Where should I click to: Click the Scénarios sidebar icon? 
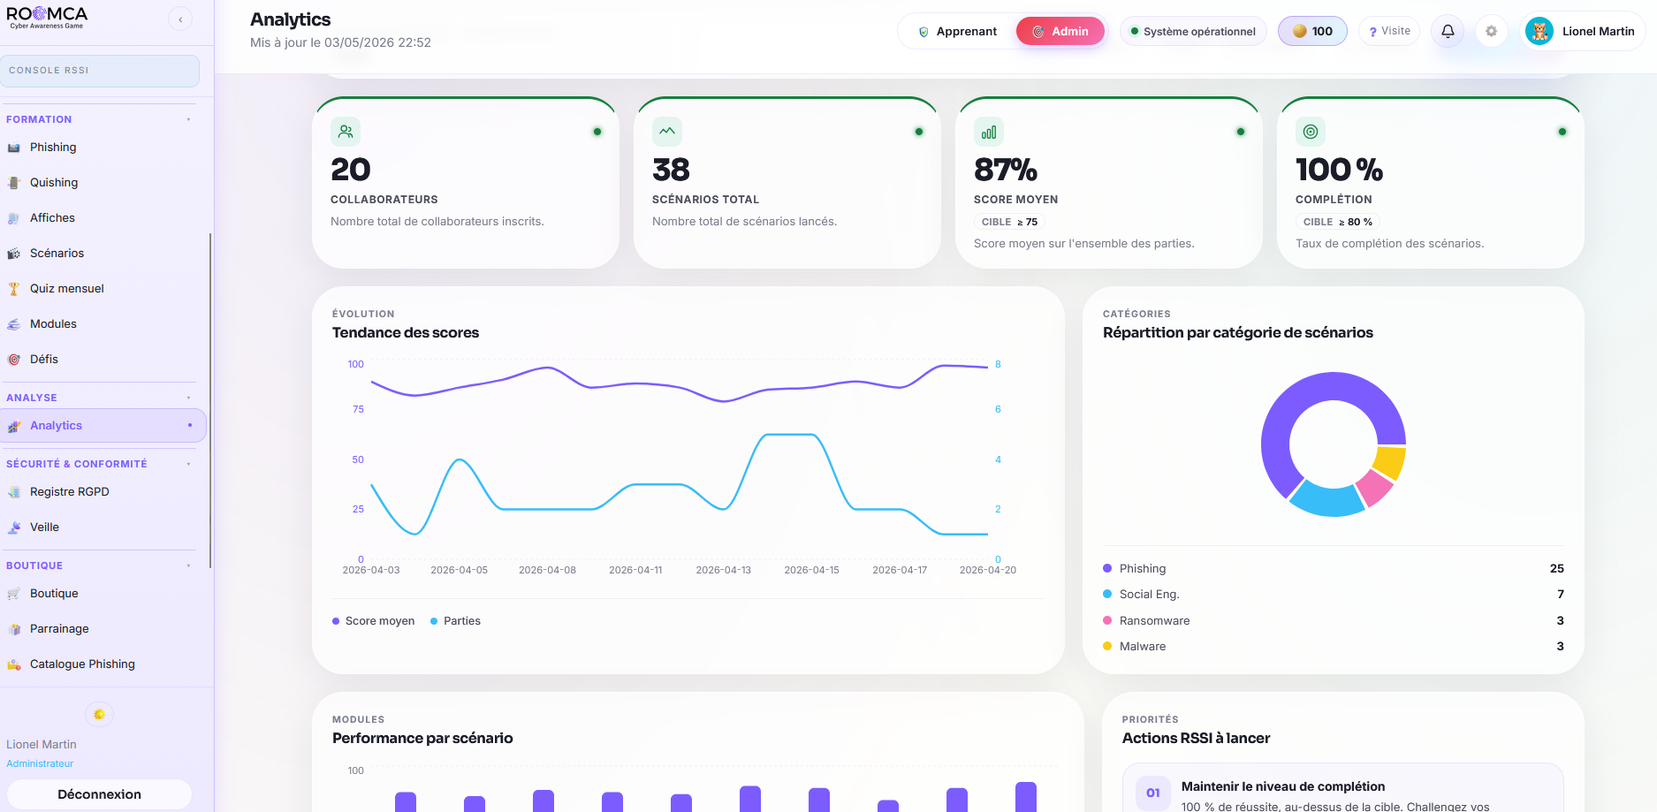14,254
